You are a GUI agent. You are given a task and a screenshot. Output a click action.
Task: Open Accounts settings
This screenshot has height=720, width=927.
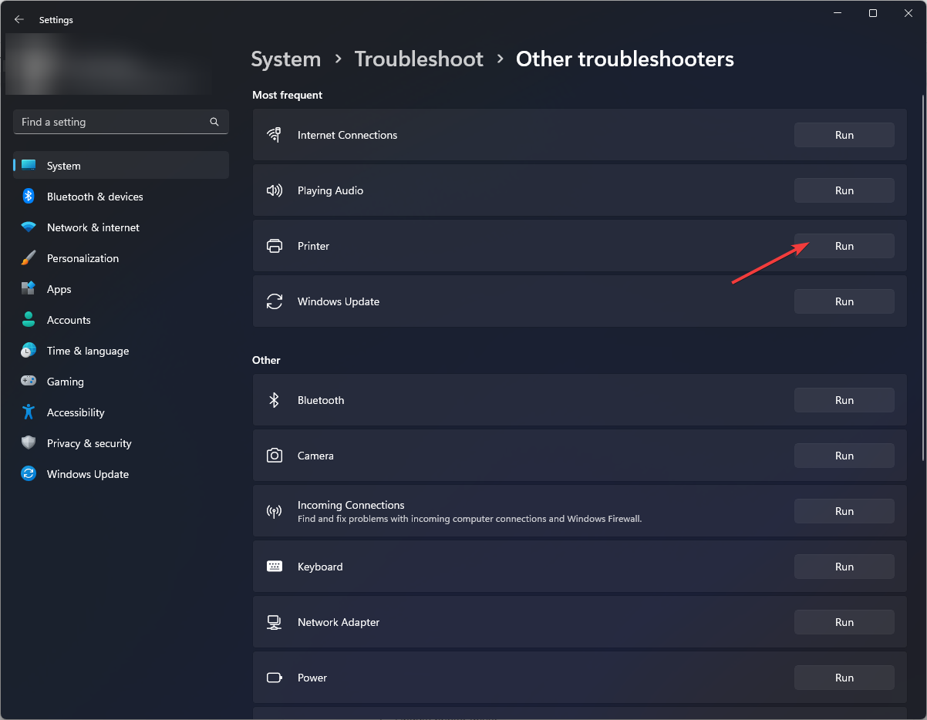click(121, 320)
